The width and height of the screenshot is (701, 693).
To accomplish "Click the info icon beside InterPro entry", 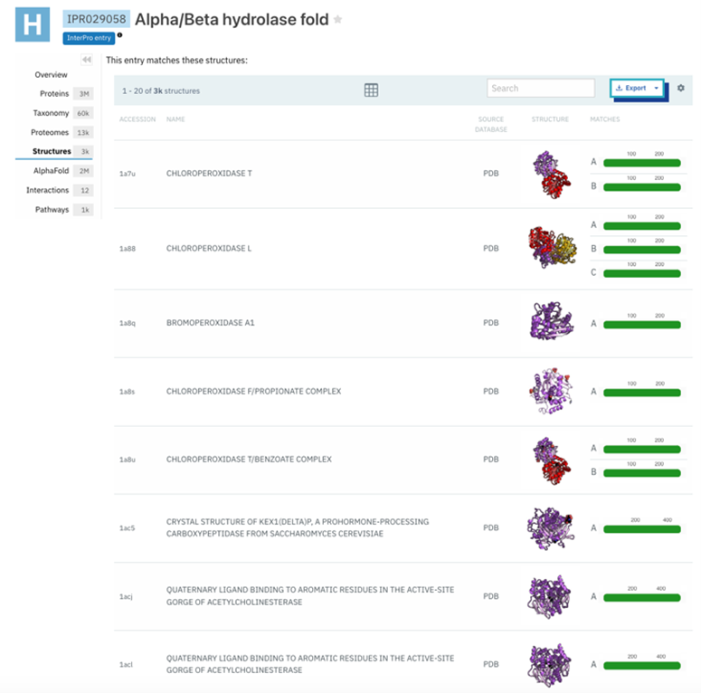I will point(119,35).
